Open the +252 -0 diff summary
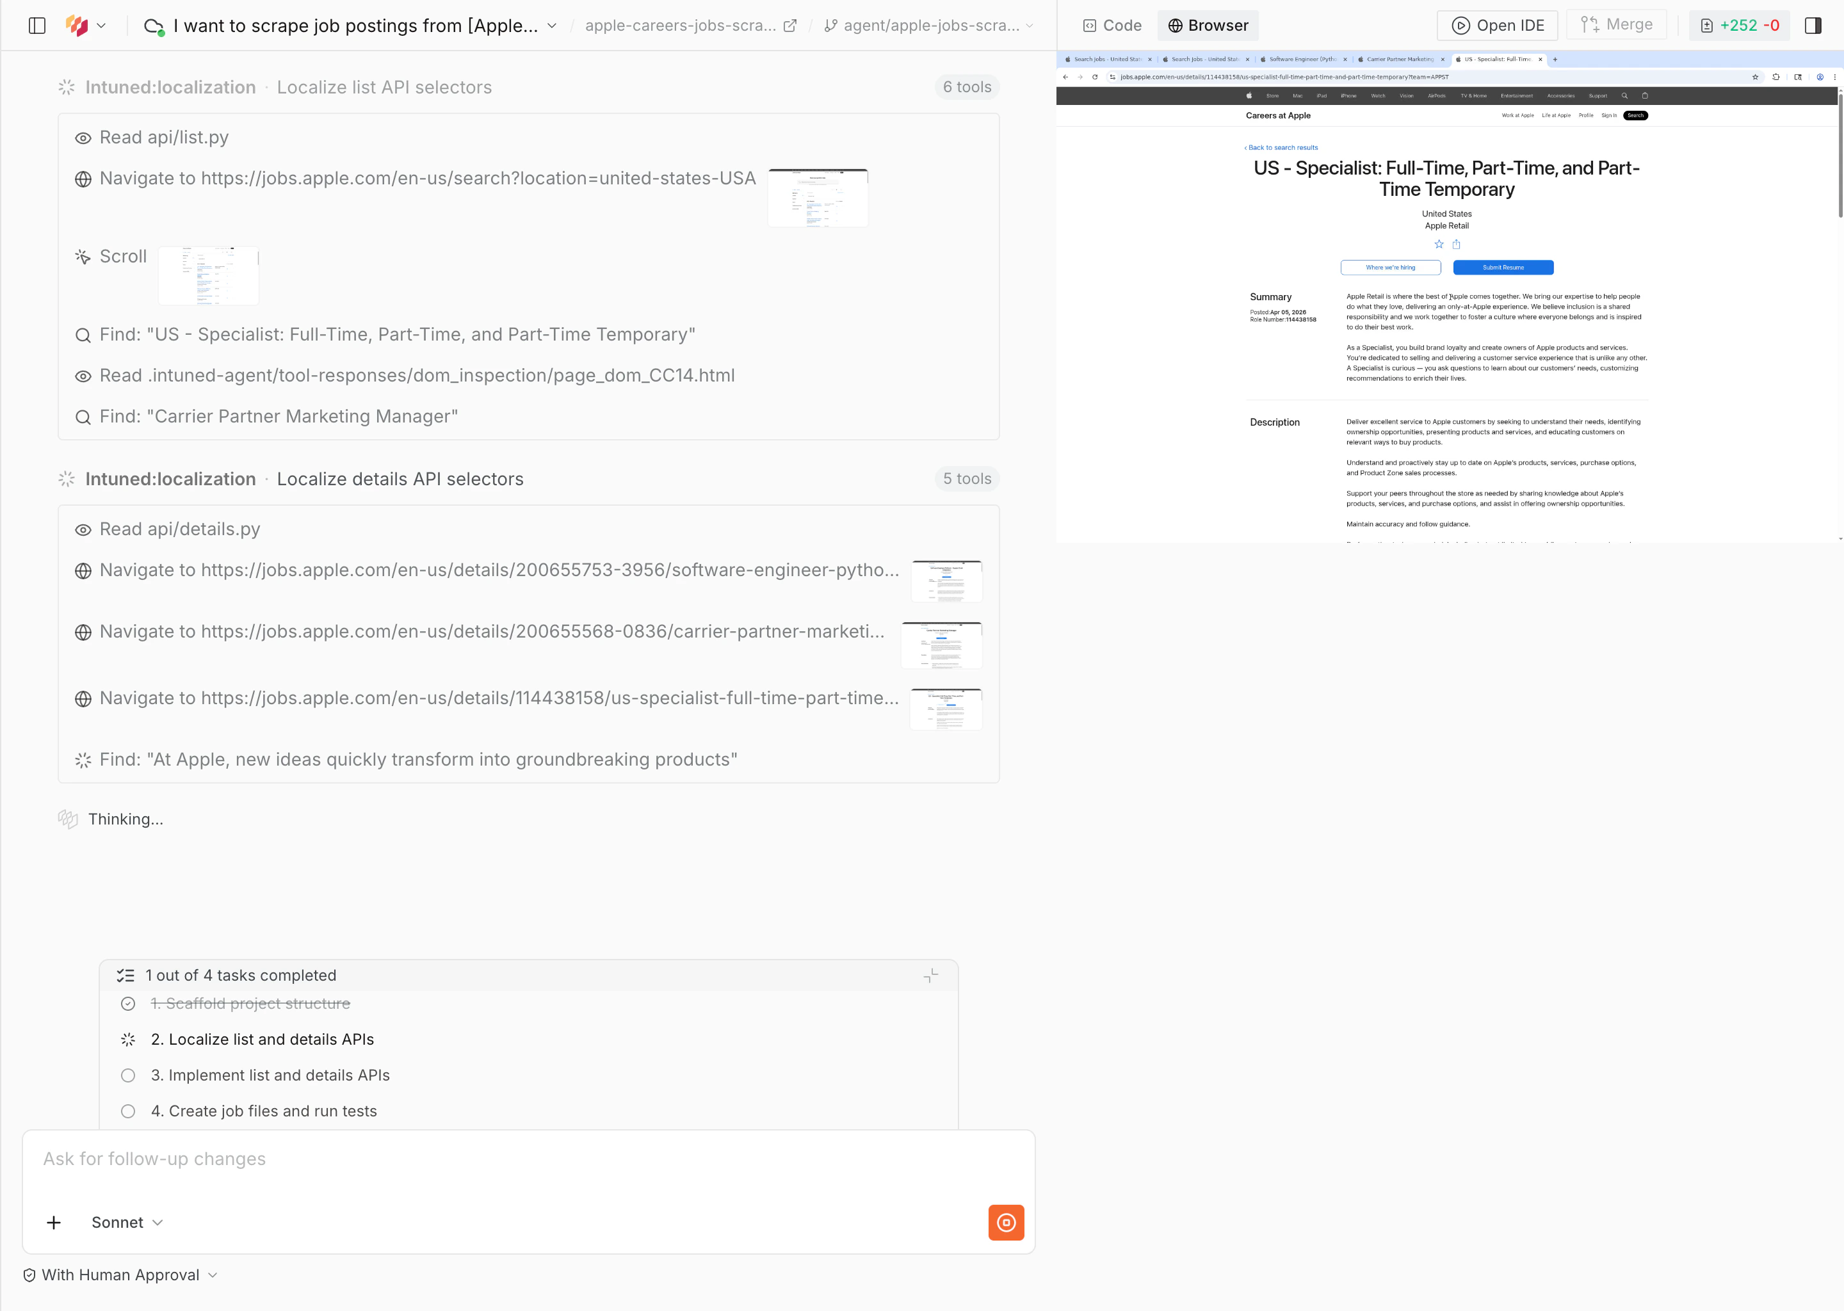The height and width of the screenshot is (1311, 1844). tap(1739, 26)
